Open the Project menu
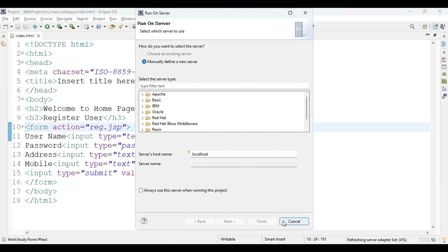Viewport: 448px width, 252px height. [x=99, y=19]
